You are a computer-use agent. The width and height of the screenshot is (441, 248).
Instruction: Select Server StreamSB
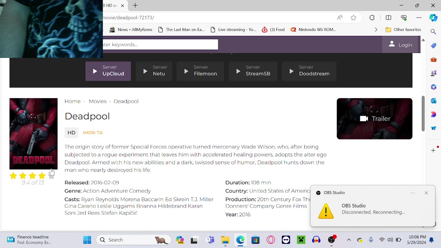253,71
